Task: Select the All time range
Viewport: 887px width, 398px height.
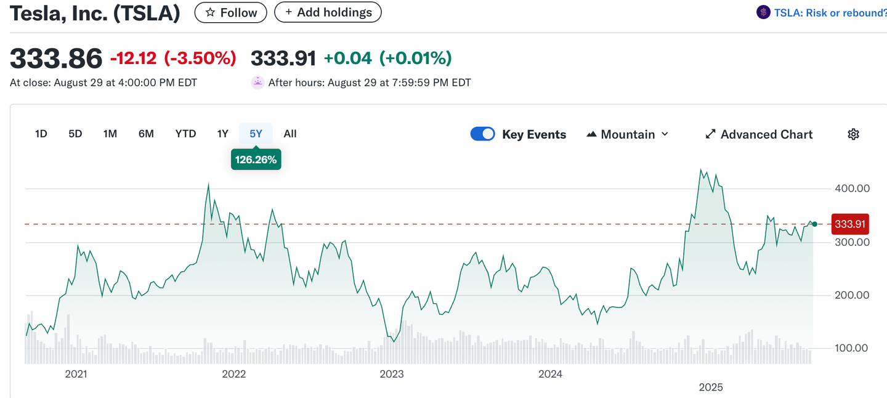Action: point(290,134)
